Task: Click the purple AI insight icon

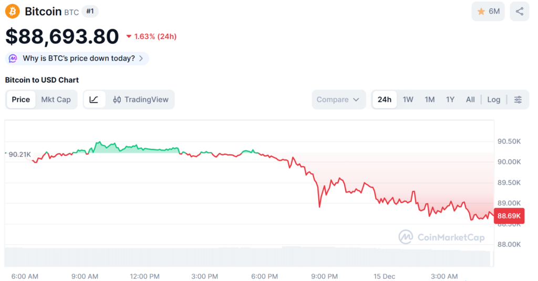Action: pos(14,58)
